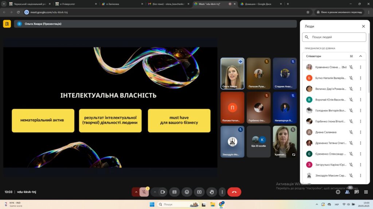Click the present screen icon
The height and width of the screenshot is (209, 373).
pyautogui.click(x=199, y=192)
